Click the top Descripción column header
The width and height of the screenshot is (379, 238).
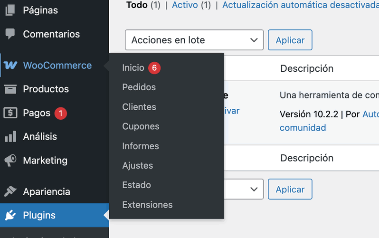pyautogui.click(x=307, y=69)
